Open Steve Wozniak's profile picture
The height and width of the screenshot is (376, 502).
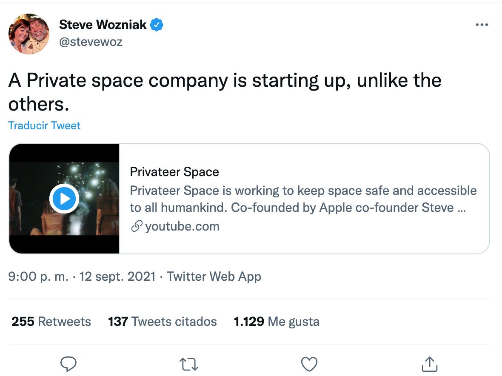click(x=29, y=34)
